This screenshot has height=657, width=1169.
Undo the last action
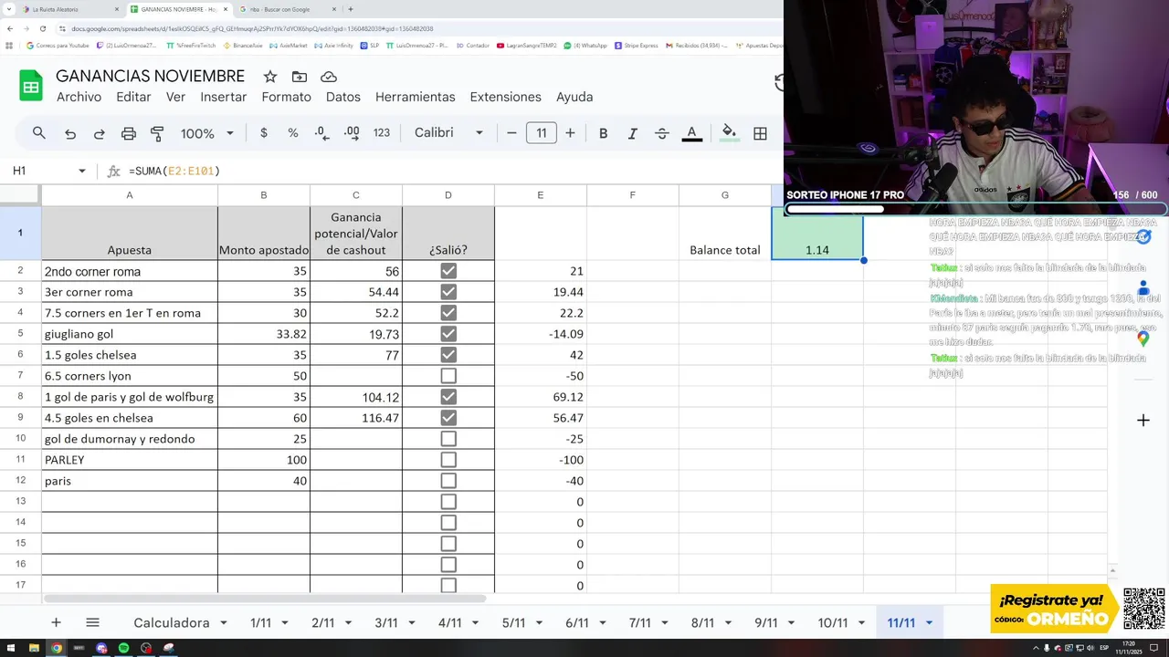pyautogui.click(x=70, y=133)
